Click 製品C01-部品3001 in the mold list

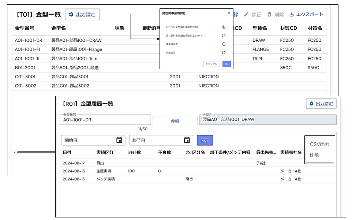pos(70,77)
